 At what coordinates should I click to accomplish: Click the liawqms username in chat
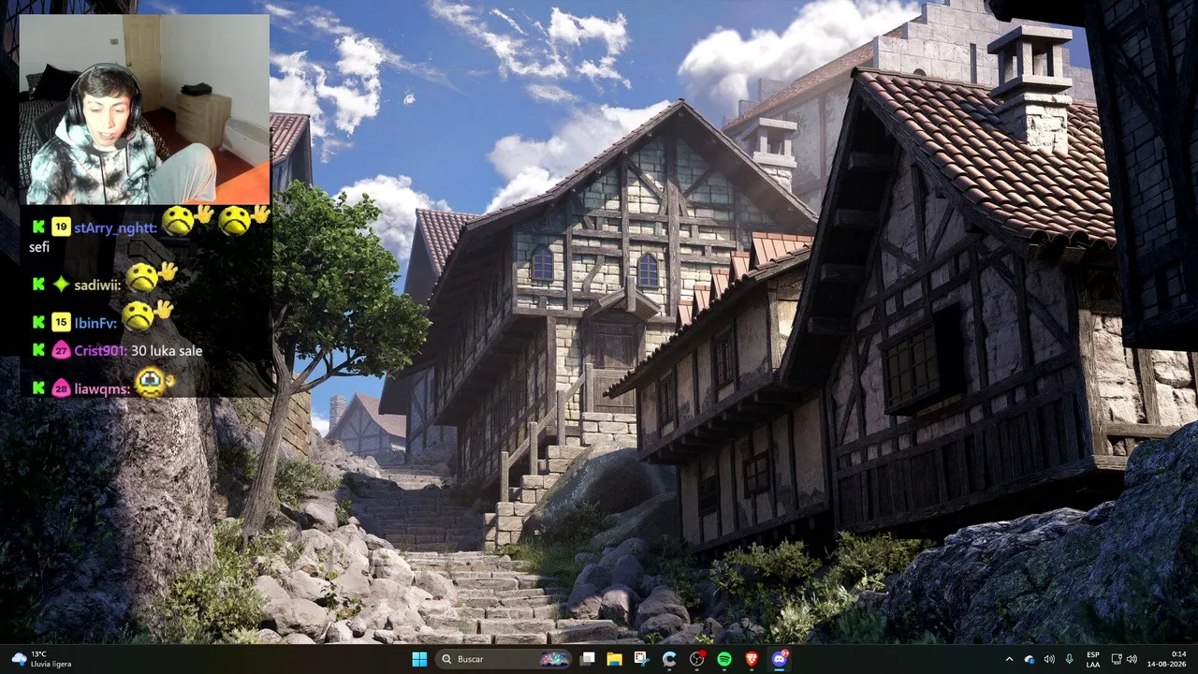click(102, 388)
